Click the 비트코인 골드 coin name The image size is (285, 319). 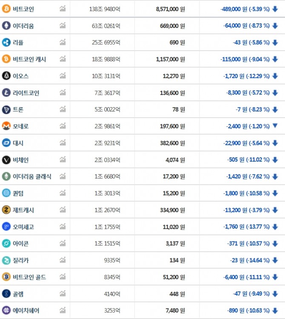coord(29,277)
